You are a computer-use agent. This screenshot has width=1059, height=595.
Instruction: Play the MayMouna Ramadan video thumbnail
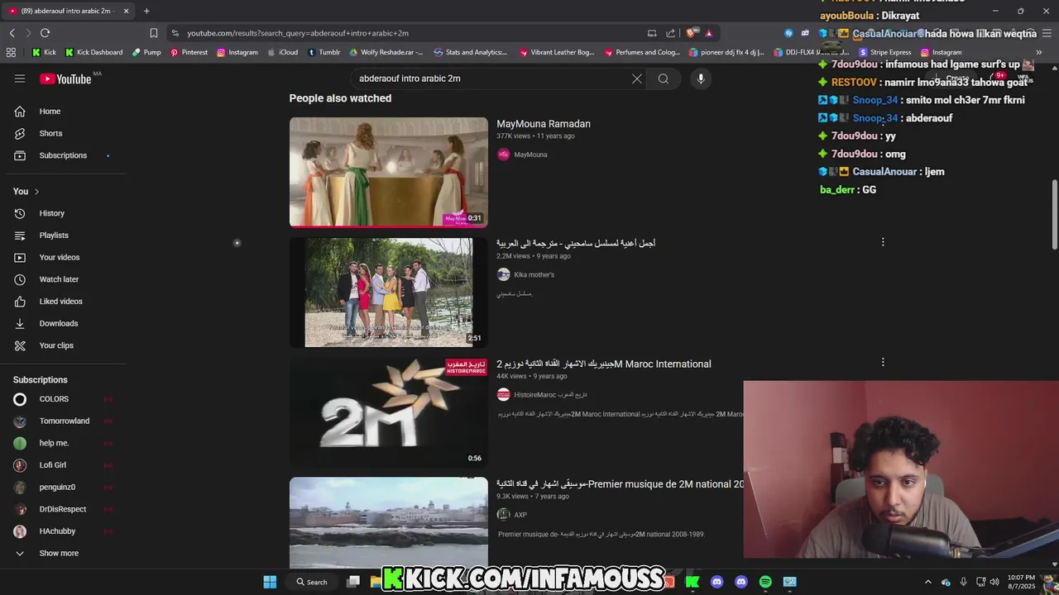[389, 172]
